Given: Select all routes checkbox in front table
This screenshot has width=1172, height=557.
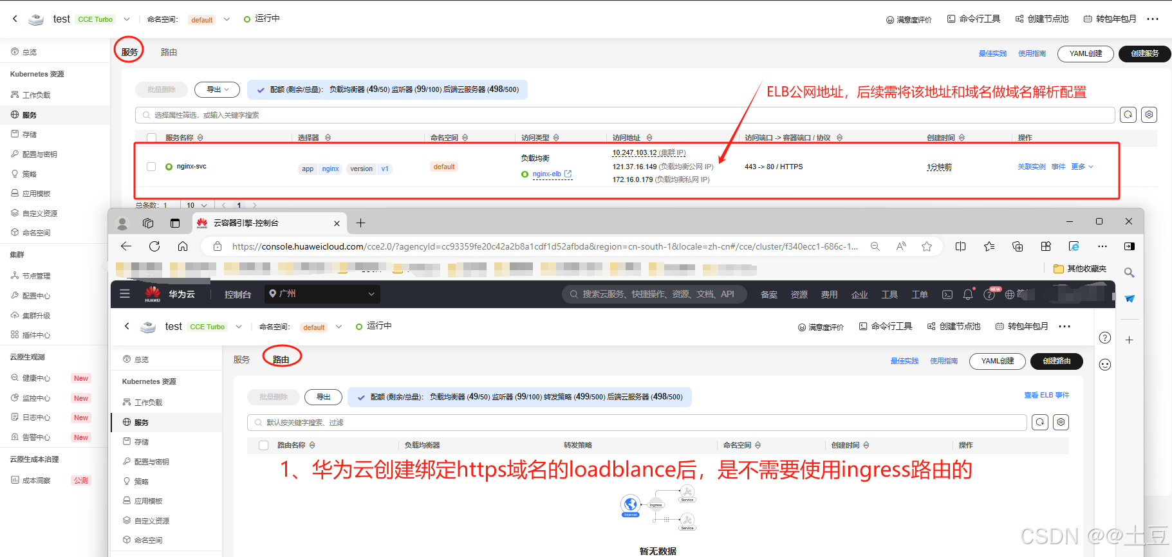Looking at the screenshot, I should 263,445.
